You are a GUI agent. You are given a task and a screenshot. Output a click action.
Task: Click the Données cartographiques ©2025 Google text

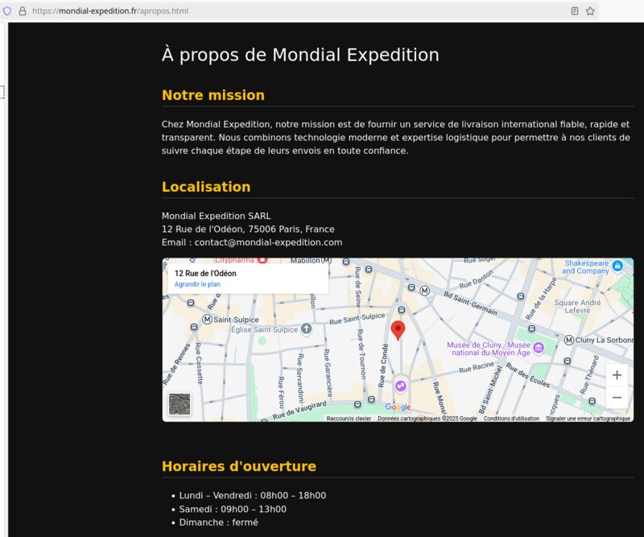pos(427,419)
